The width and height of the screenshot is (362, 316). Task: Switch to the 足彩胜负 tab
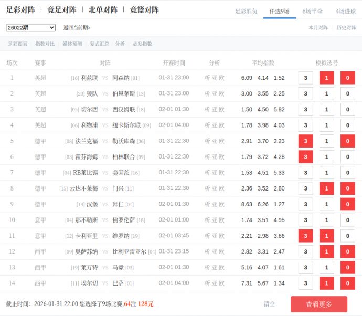pyautogui.click(x=246, y=11)
